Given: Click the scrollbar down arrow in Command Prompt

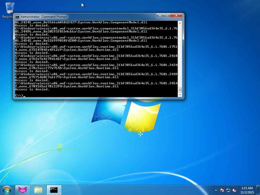Looking at the screenshot, I should pos(180,95).
